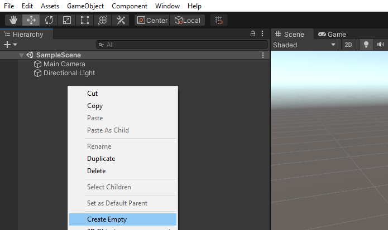Collapse the SampleScene tree

(x=22, y=55)
